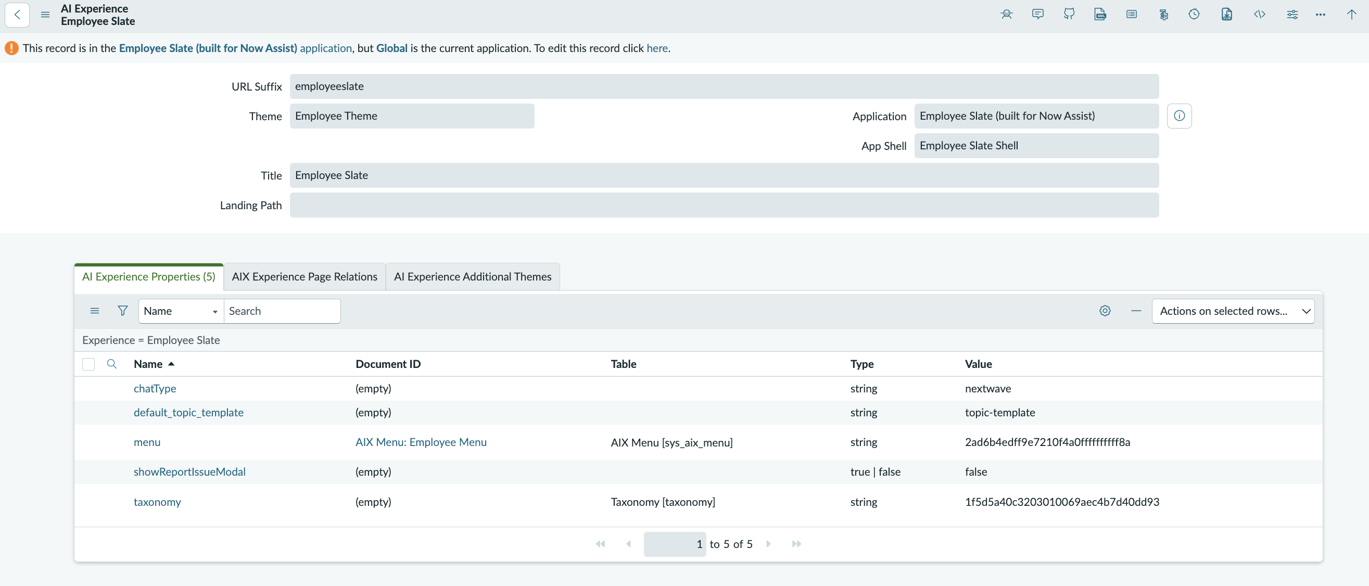Open the default_topic_template property record

click(188, 412)
